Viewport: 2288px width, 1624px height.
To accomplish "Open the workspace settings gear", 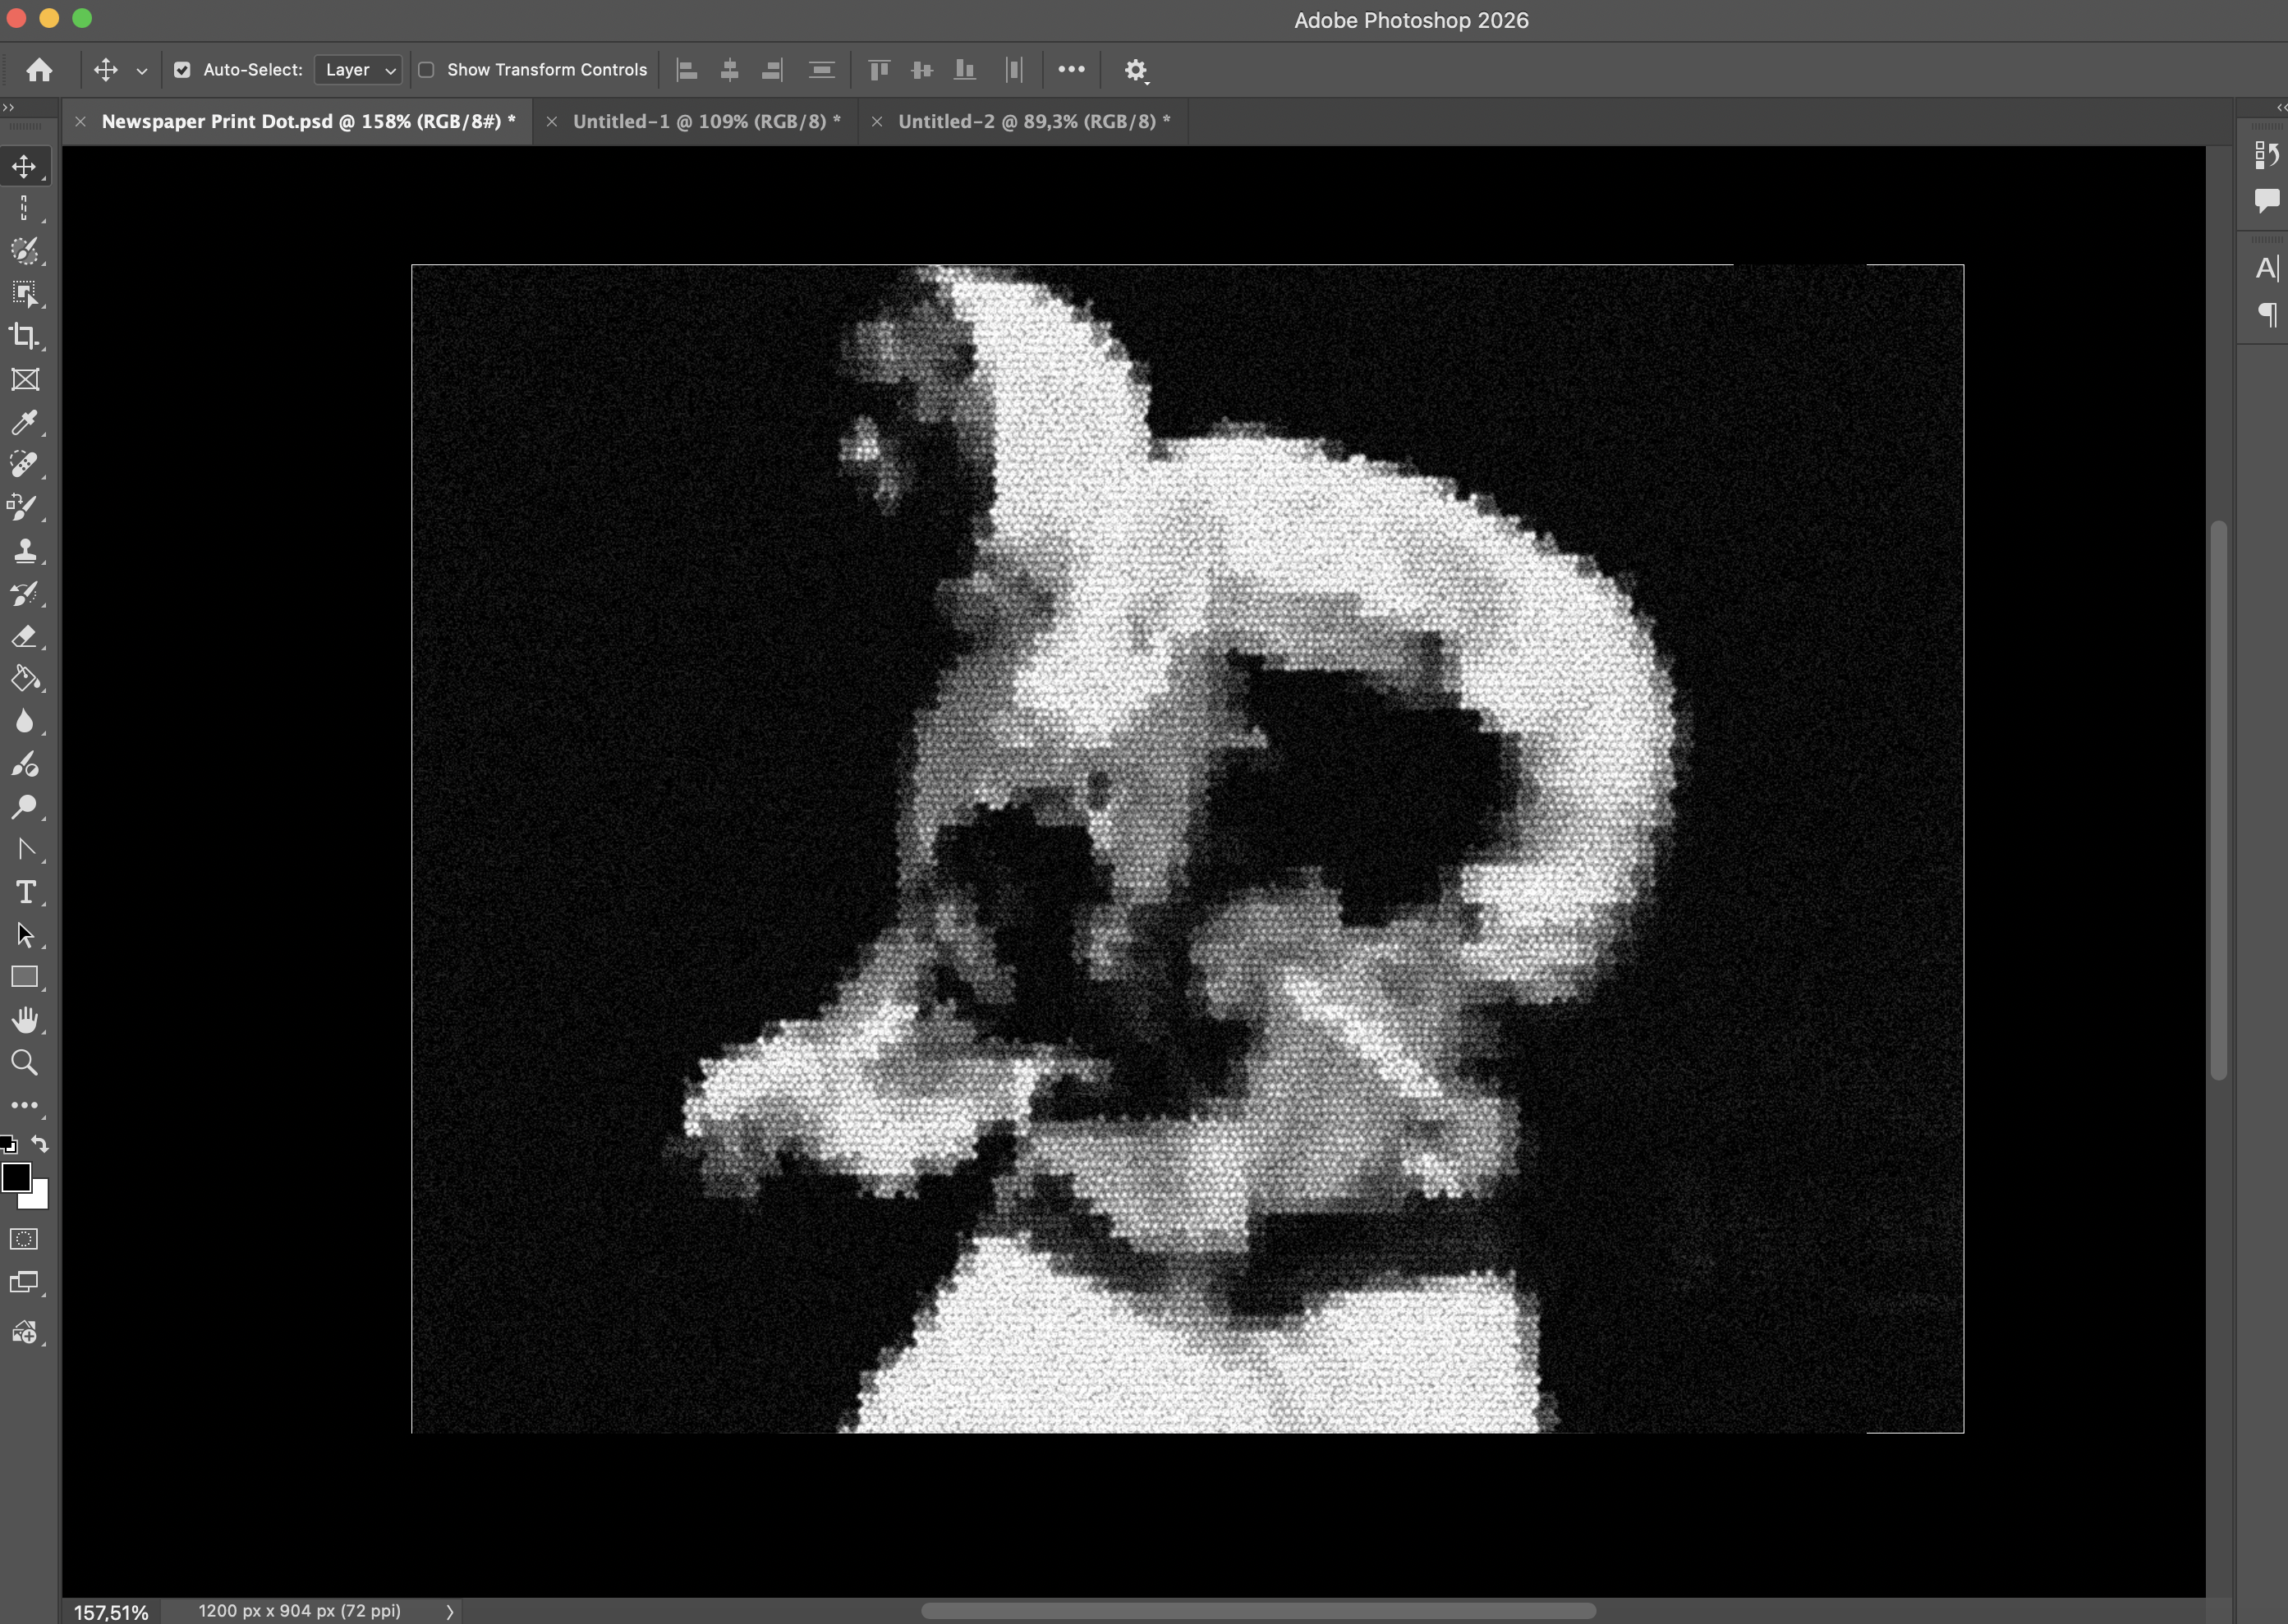I will click(1136, 69).
